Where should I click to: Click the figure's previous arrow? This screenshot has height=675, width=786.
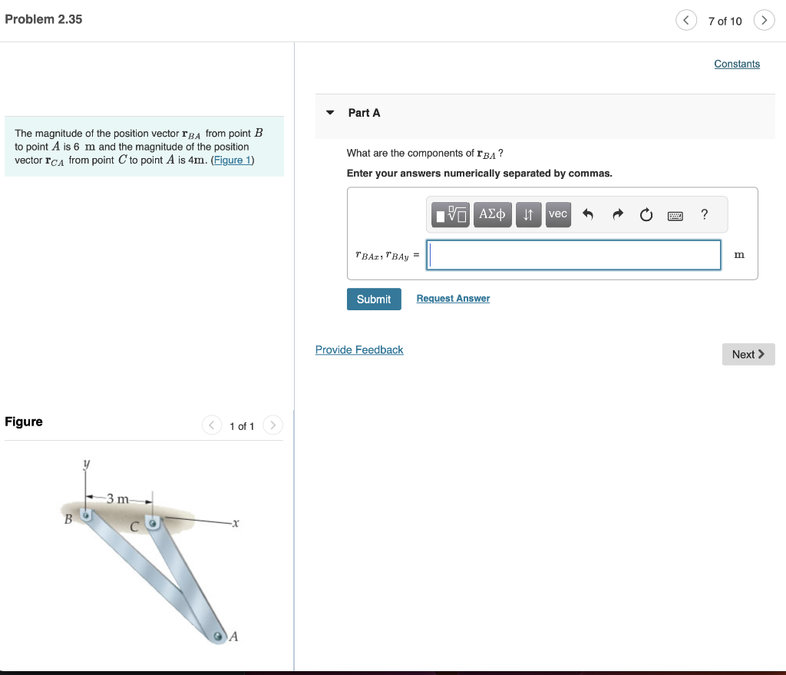coord(211,425)
